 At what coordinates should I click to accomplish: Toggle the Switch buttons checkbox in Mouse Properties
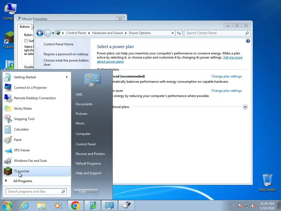(26, 41)
